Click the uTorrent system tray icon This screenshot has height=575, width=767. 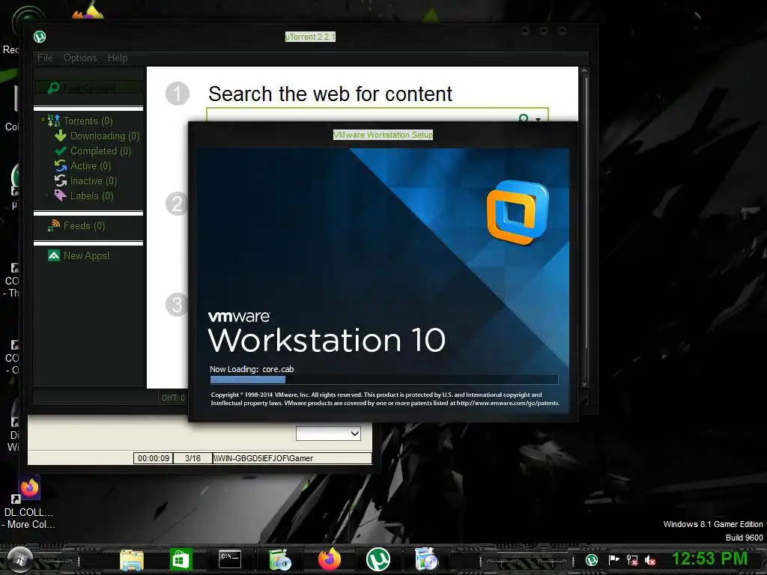pyautogui.click(x=592, y=560)
